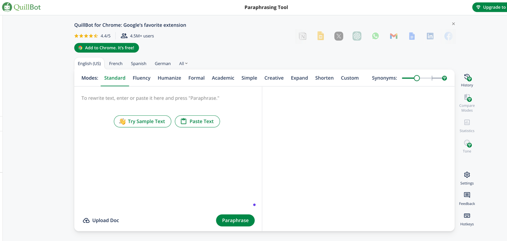Click the Upload Doc cloud icon
The width and height of the screenshot is (507, 241).
[x=86, y=220]
